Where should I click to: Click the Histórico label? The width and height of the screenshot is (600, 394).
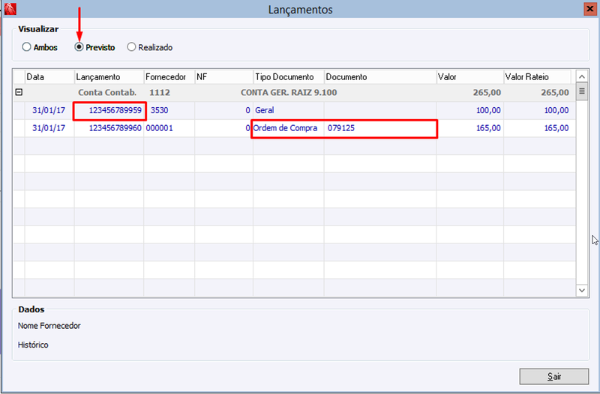pyautogui.click(x=33, y=345)
